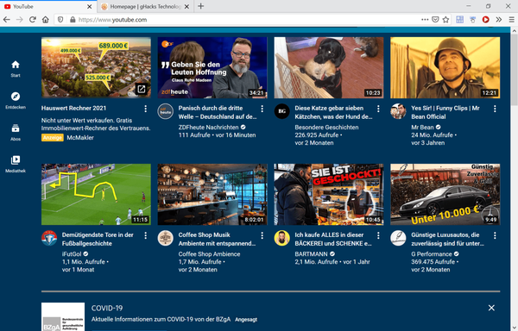The width and height of the screenshot is (518, 331).
Task: Switch to the YouTube browser tab
Action: pos(48,7)
